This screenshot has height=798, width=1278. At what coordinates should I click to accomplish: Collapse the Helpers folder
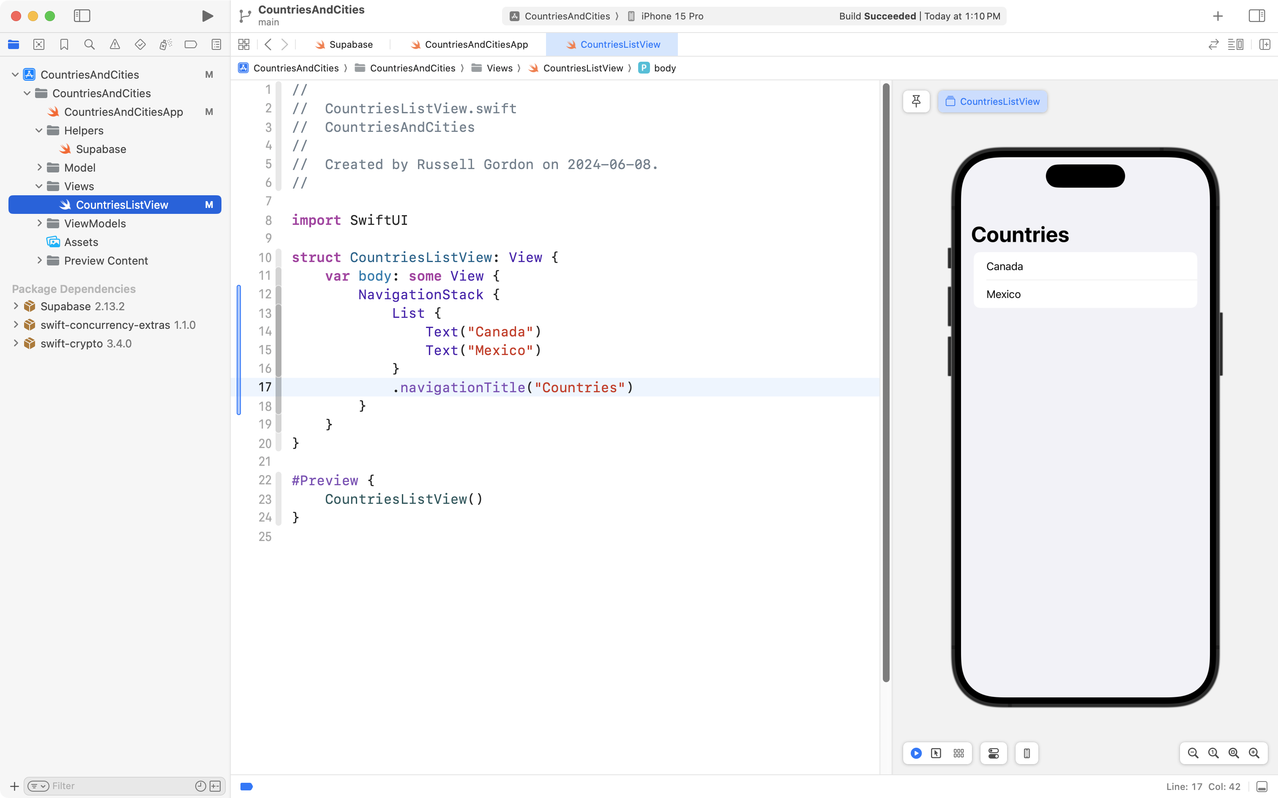click(39, 130)
